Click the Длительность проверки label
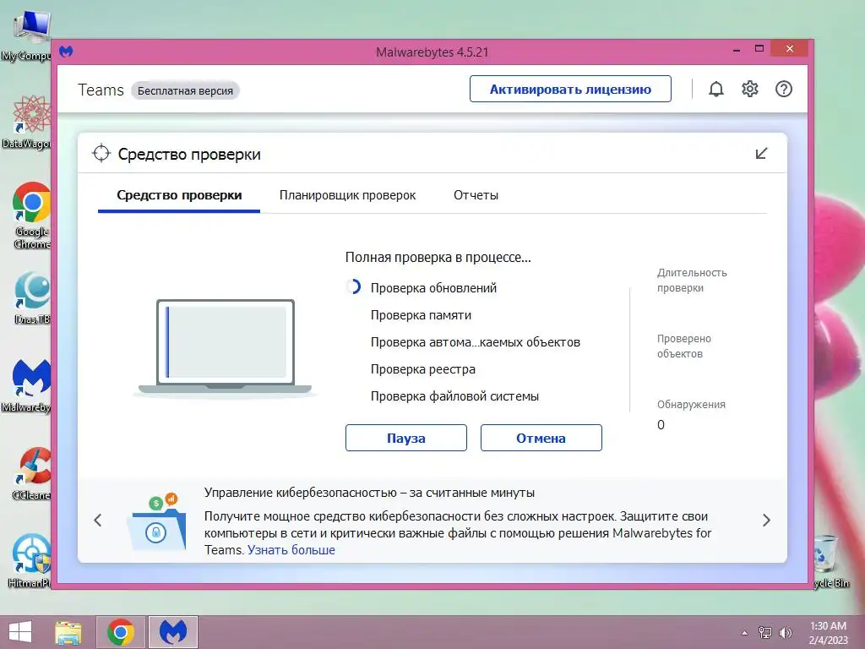Viewport: 865px width, 649px height. click(692, 281)
